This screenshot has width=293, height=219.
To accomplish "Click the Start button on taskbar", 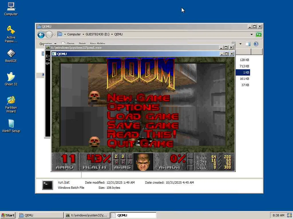I will [8, 215].
